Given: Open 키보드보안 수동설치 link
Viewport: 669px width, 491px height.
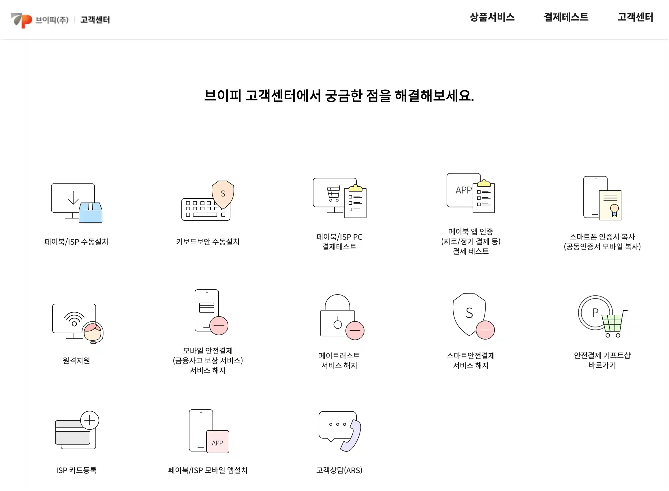Looking at the screenshot, I should point(208,242).
